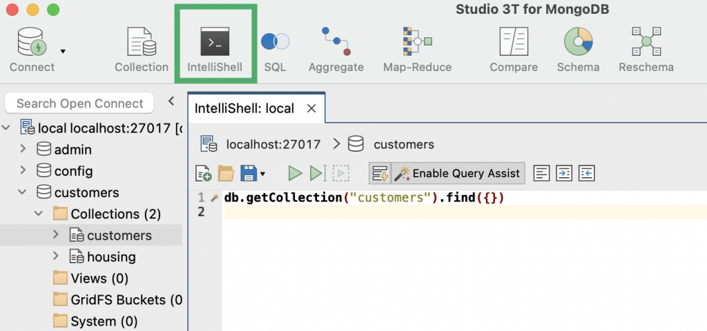
Task: Open a script file via the folder icon
Action: [226, 173]
